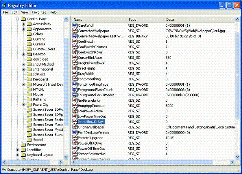The height and width of the screenshot is (174, 242).
Task: Click the Environment folder icon
Action: pos(23,145)
